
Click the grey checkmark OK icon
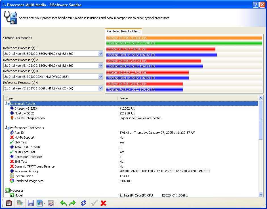pos(94,203)
